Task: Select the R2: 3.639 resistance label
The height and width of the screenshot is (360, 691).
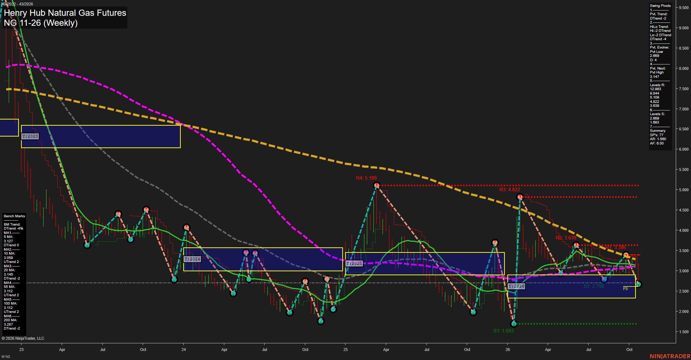Action: pyautogui.click(x=566, y=238)
